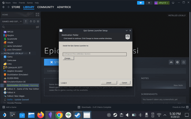Open the Games menu
The image size is (191, 119).
point(30,3)
